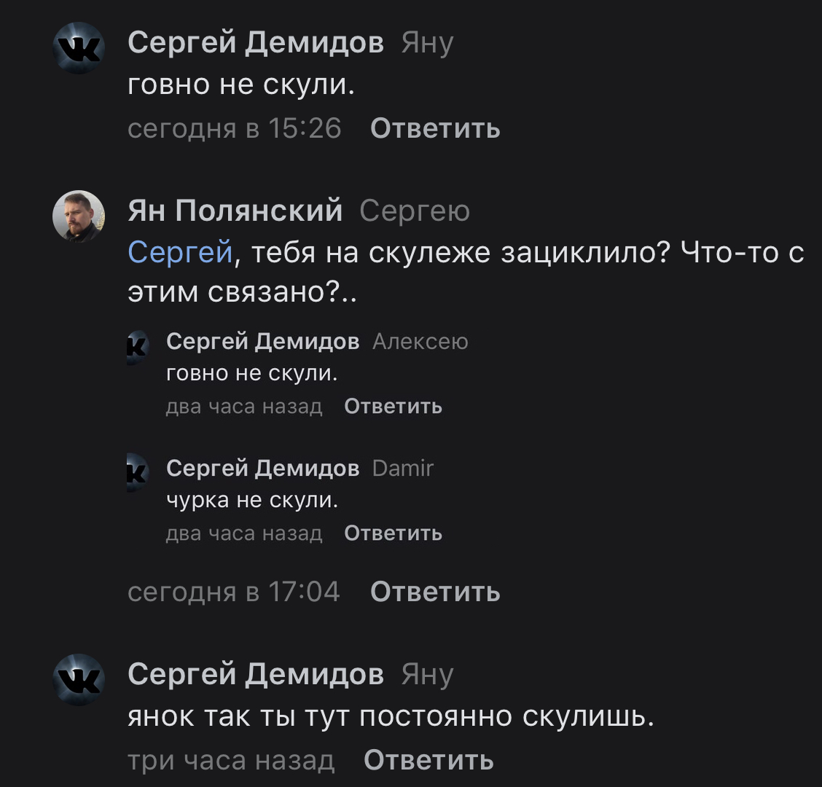This screenshot has width=822, height=787.
Task: Click the blue Сергей mention
Action: 179,252
